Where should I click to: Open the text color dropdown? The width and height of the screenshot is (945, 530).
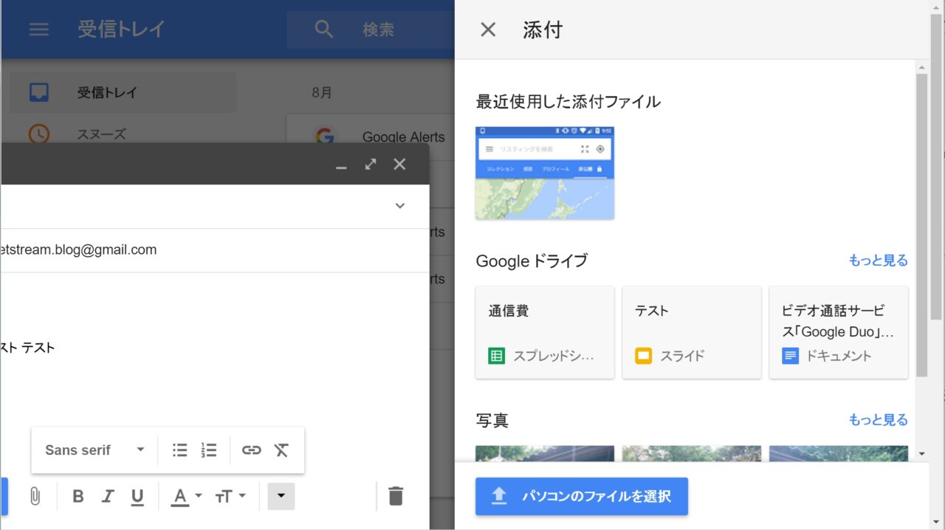[x=186, y=496]
